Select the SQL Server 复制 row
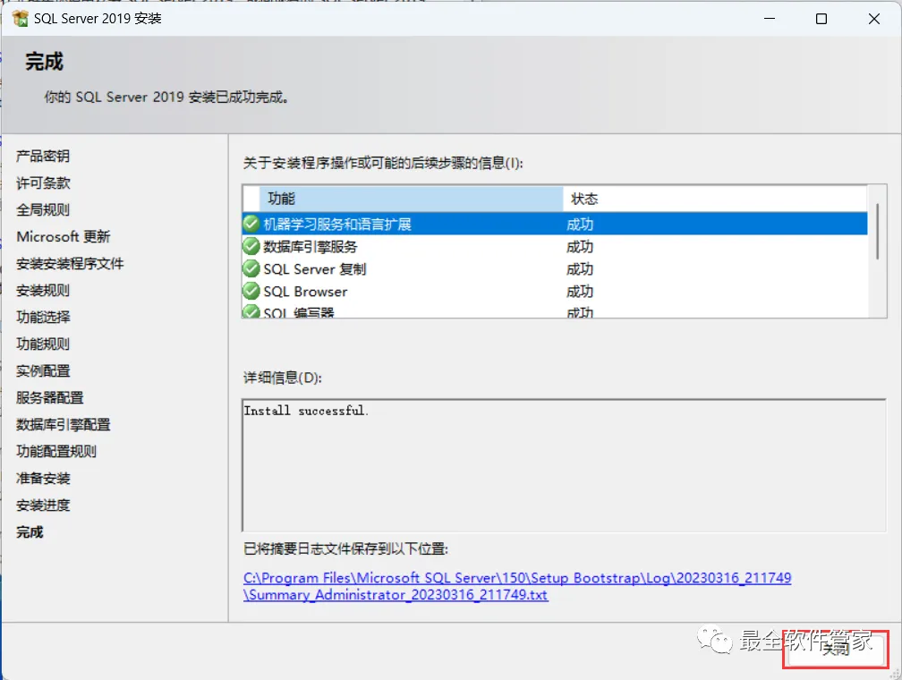The image size is (902, 680). [555, 268]
